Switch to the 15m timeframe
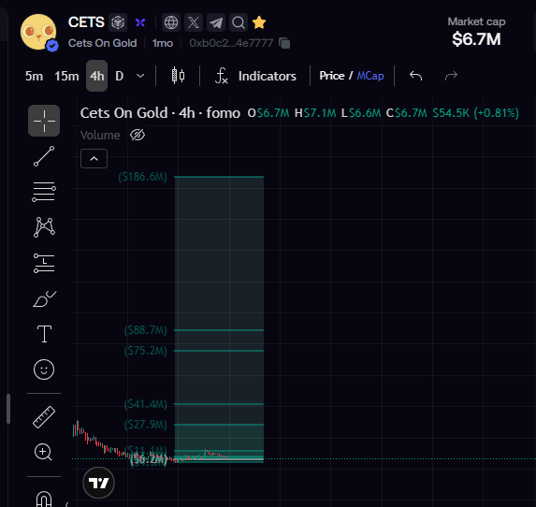Image resolution: width=536 pixels, height=507 pixels. (x=66, y=76)
